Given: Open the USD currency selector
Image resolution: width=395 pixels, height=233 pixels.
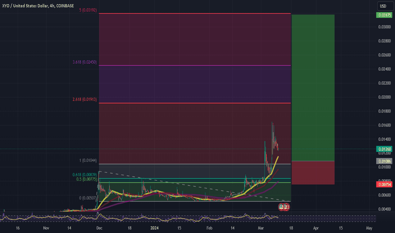Looking at the screenshot, I should click(385, 6).
